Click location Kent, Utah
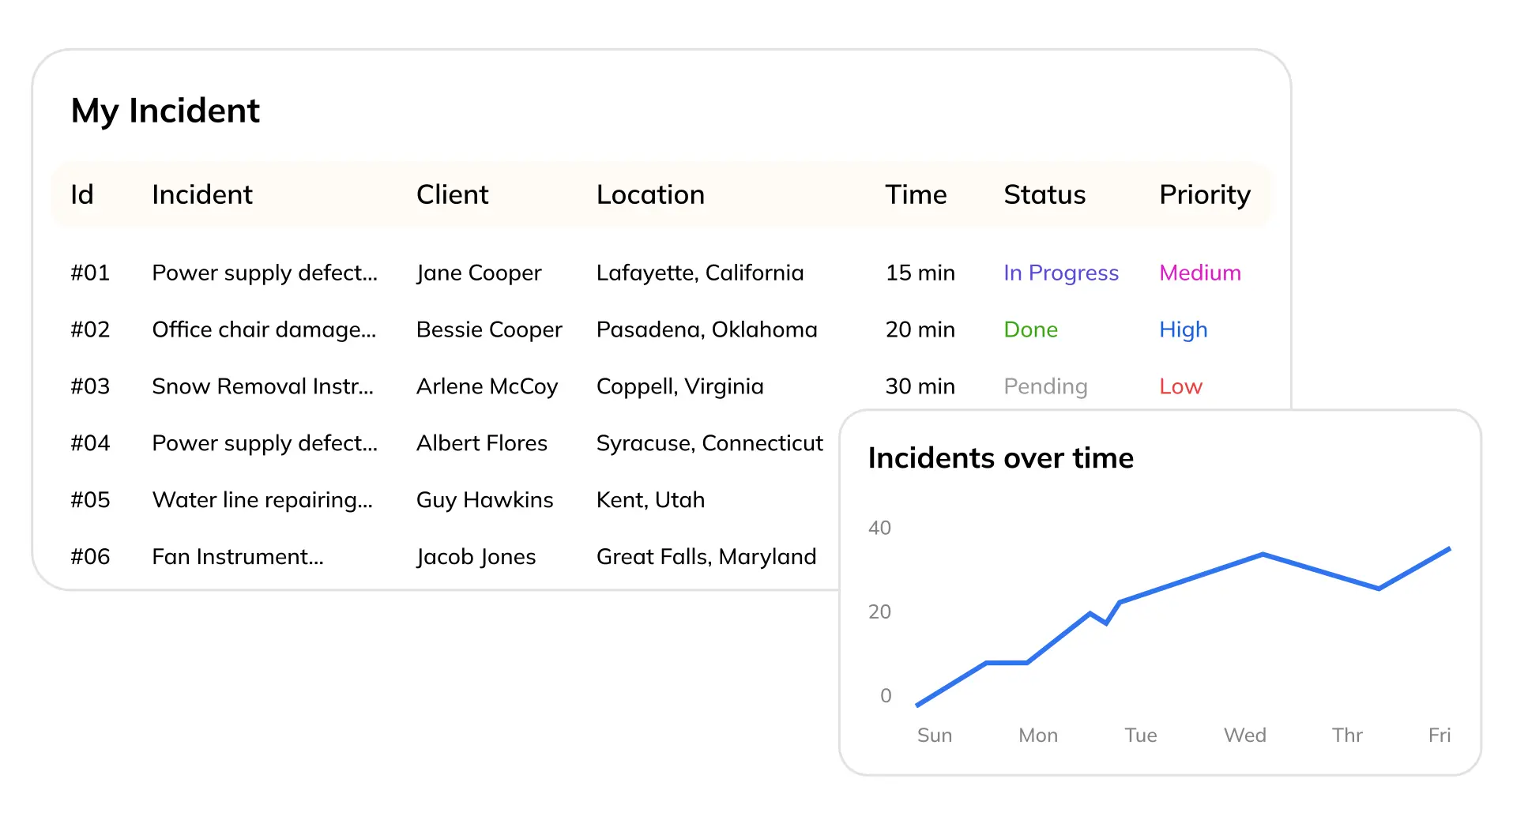This screenshot has height=824, width=1513. [x=651, y=500]
